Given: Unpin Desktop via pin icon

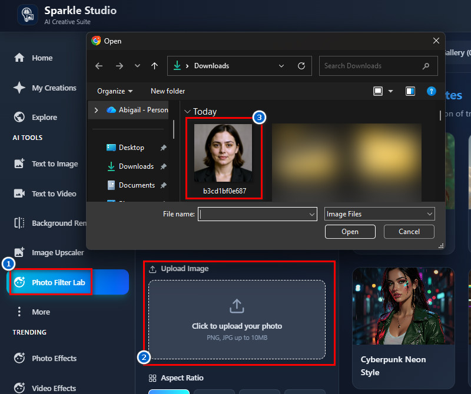Looking at the screenshot, I should click(x=164, y=148).
